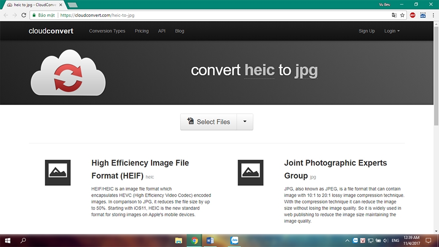Open Microsoft Word from the taskbar

click(210, 240)
